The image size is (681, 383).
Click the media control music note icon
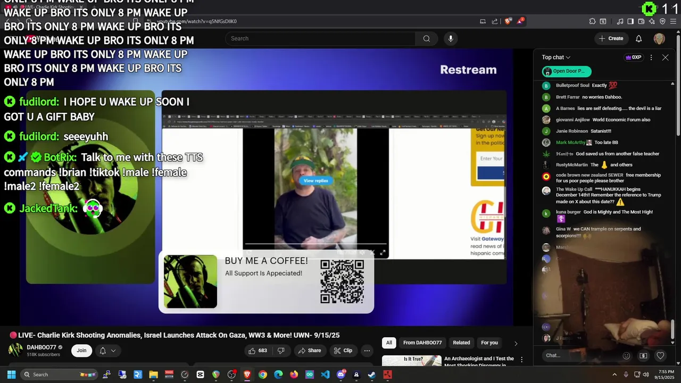pyautogui.click(x=620, y=21)
